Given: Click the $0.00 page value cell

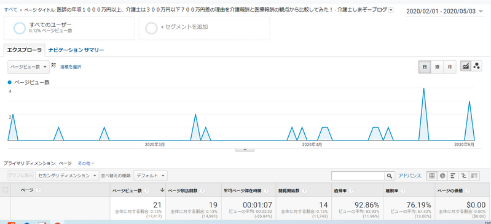Looking at the screenshot, I should 476,205.
